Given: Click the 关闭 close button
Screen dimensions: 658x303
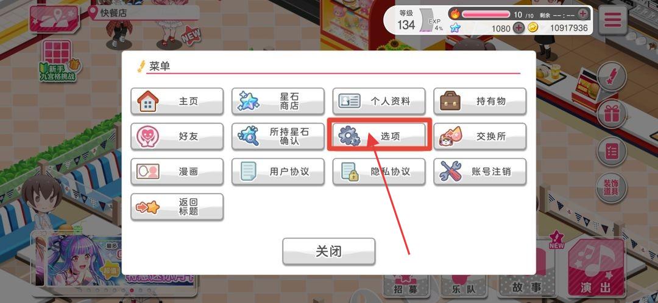Looking at the screenshot, I should click(x=328, y=251).
